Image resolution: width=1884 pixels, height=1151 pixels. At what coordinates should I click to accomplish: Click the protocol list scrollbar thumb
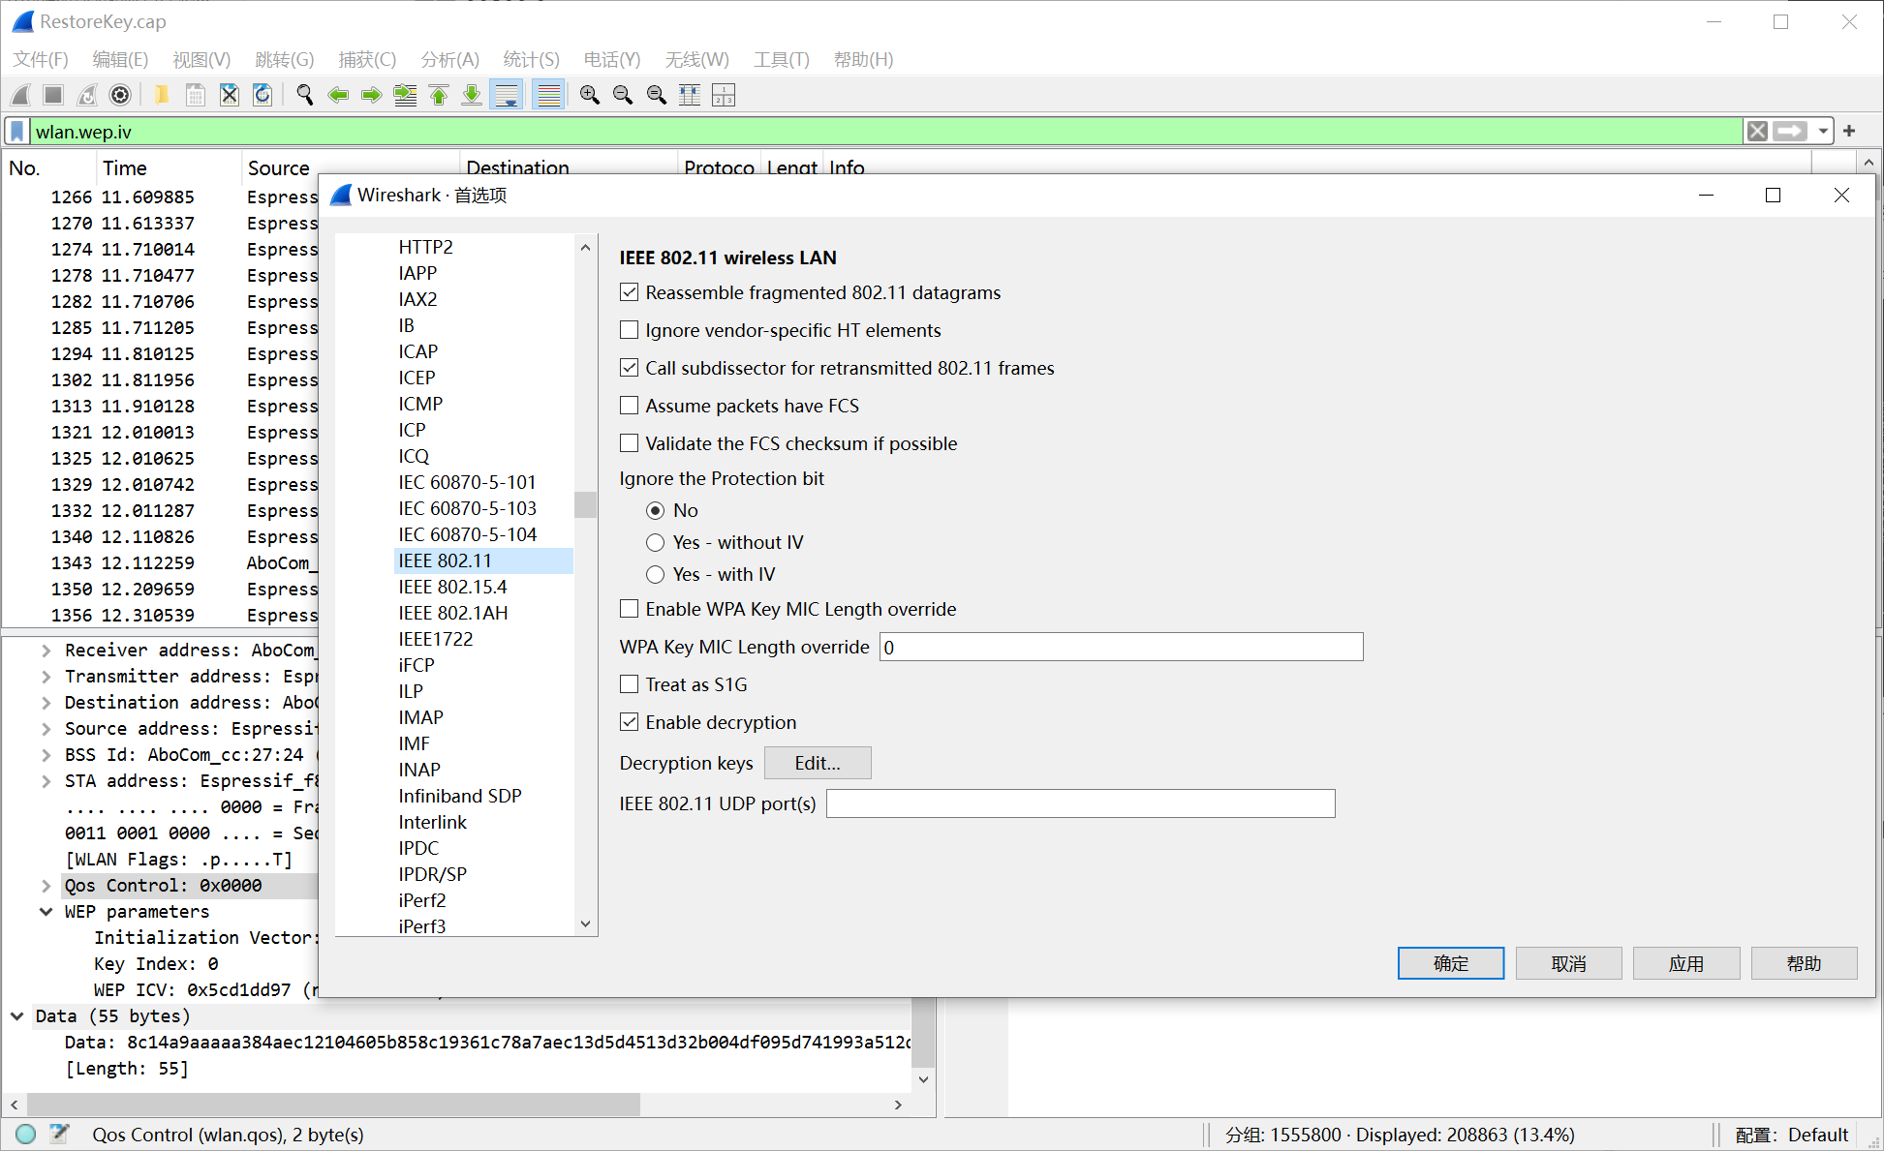point(585,504)
